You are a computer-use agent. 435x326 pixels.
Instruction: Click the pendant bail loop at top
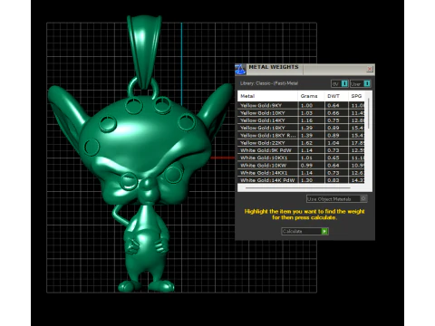click(x=144, y=52)
